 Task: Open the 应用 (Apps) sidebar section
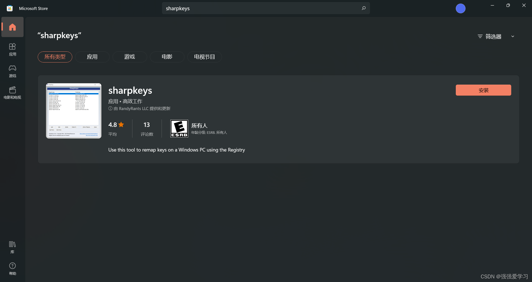click(12, 50)
